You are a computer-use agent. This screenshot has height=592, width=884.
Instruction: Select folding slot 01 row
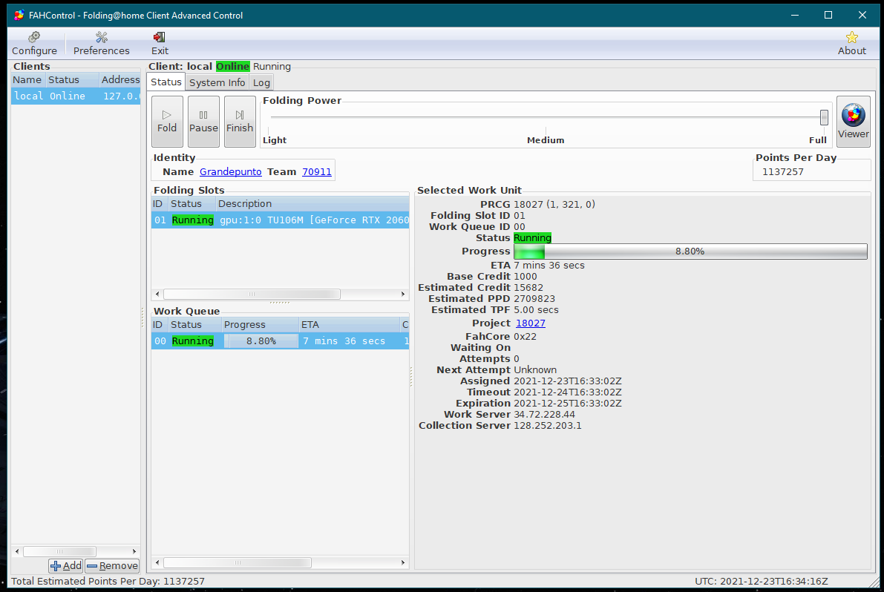pyautogui.click(x=281, y=220)
